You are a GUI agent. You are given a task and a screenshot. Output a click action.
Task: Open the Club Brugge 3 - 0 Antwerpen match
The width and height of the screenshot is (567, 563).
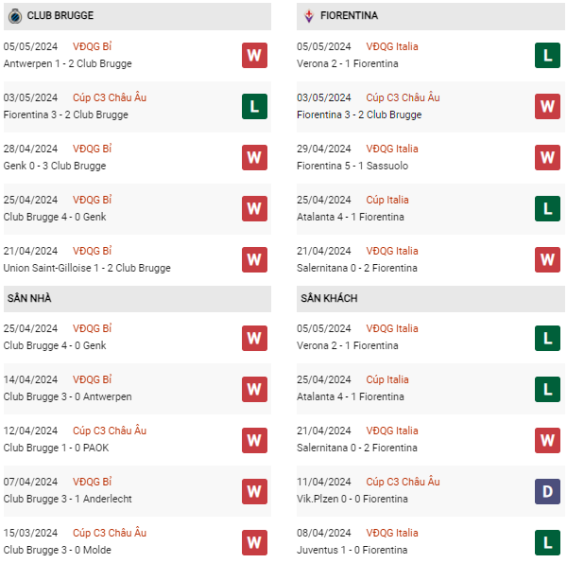coord(67,396)
